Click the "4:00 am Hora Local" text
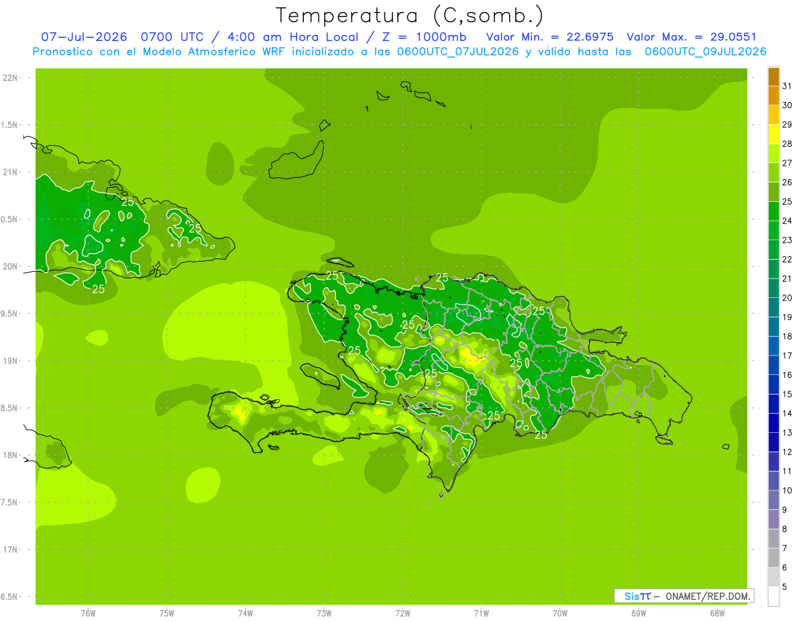This screenshot has height=622, width=805. click(290, 37)
